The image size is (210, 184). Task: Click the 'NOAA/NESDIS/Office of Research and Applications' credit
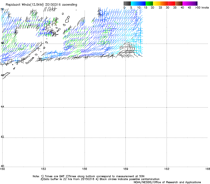click(167, 182)
